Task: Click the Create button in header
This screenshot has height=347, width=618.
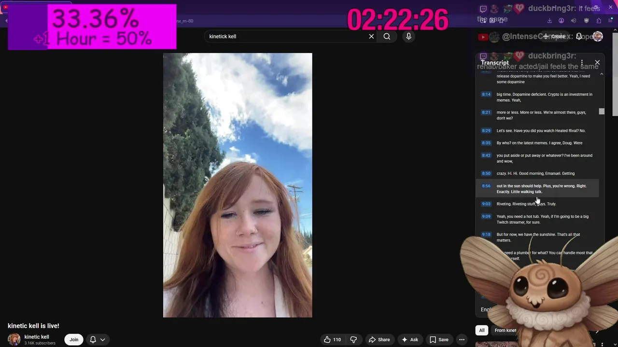Action: pyautogui.click(x=554, y=36)
